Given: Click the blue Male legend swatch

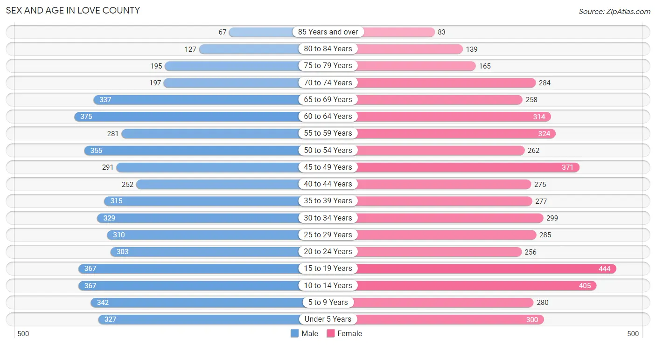Looking at the screenshot, I should (x=294, y=333).
